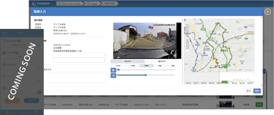Image resolution: width=274 pixels, height=115 pixels.
Task: Tap the home icon in mobile bottom bar
Action: click(x=7, y=112)
